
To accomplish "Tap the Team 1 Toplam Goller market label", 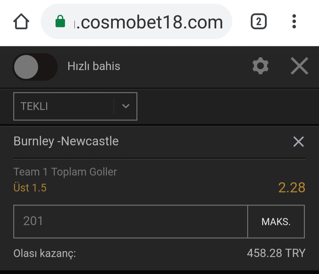I will click(65, 172).
